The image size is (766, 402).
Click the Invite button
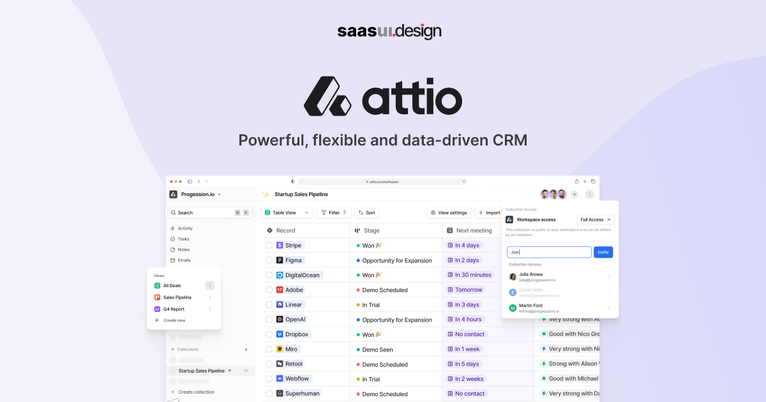(x=603, y=251)
